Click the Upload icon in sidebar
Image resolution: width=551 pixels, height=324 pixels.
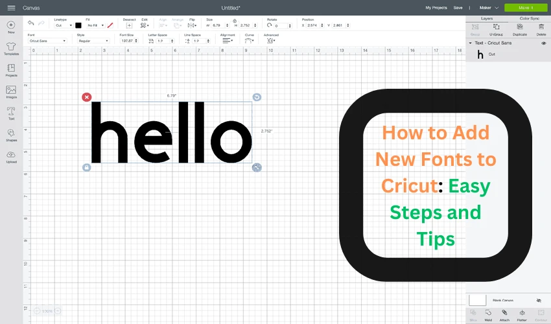click(x=11, y=156)
